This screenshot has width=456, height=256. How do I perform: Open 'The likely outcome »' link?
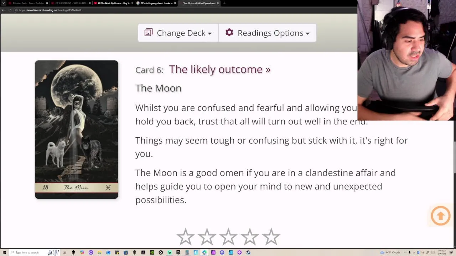[220, 69]
